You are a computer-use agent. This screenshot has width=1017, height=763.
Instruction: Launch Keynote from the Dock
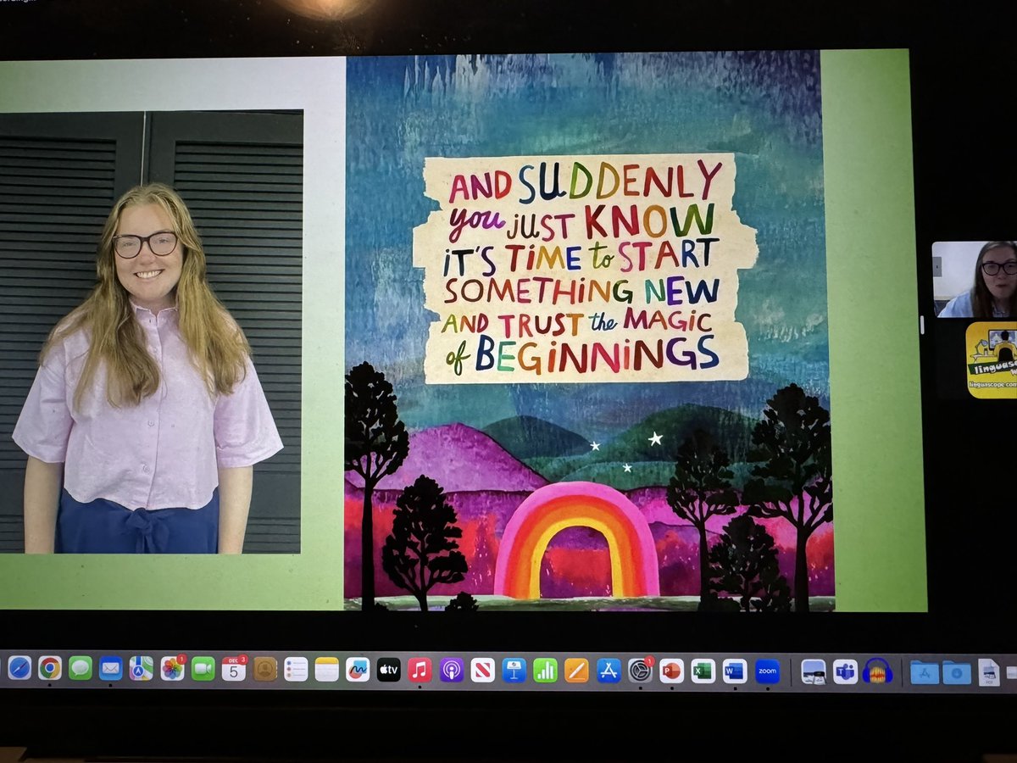point(514,670)
